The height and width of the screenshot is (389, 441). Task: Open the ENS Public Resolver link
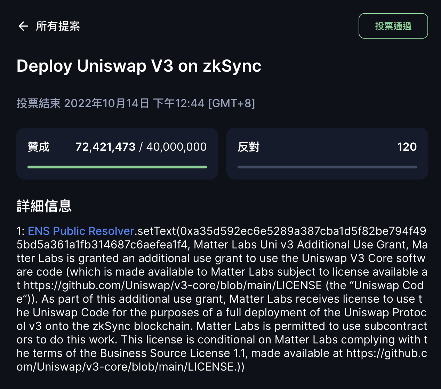click(81, 231)
